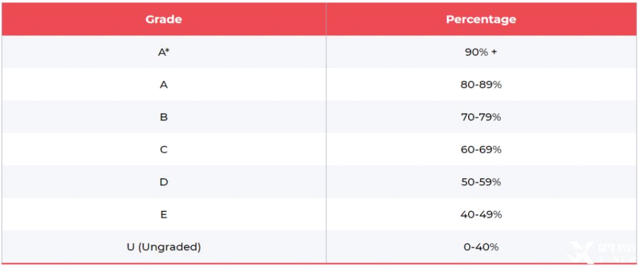Viewport: 639px width, 267px height.
Task: Click the grade C cell
Action: 163,150
